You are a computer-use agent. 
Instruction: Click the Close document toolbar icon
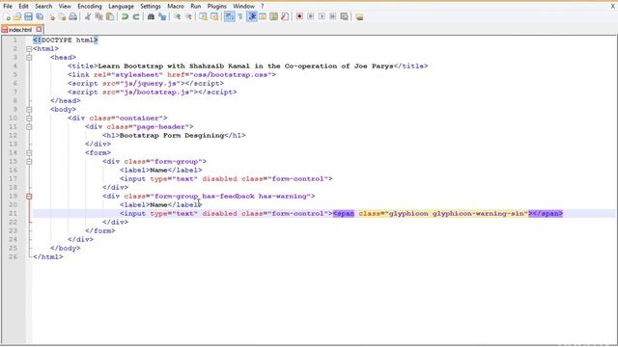(x=51, y=16)
